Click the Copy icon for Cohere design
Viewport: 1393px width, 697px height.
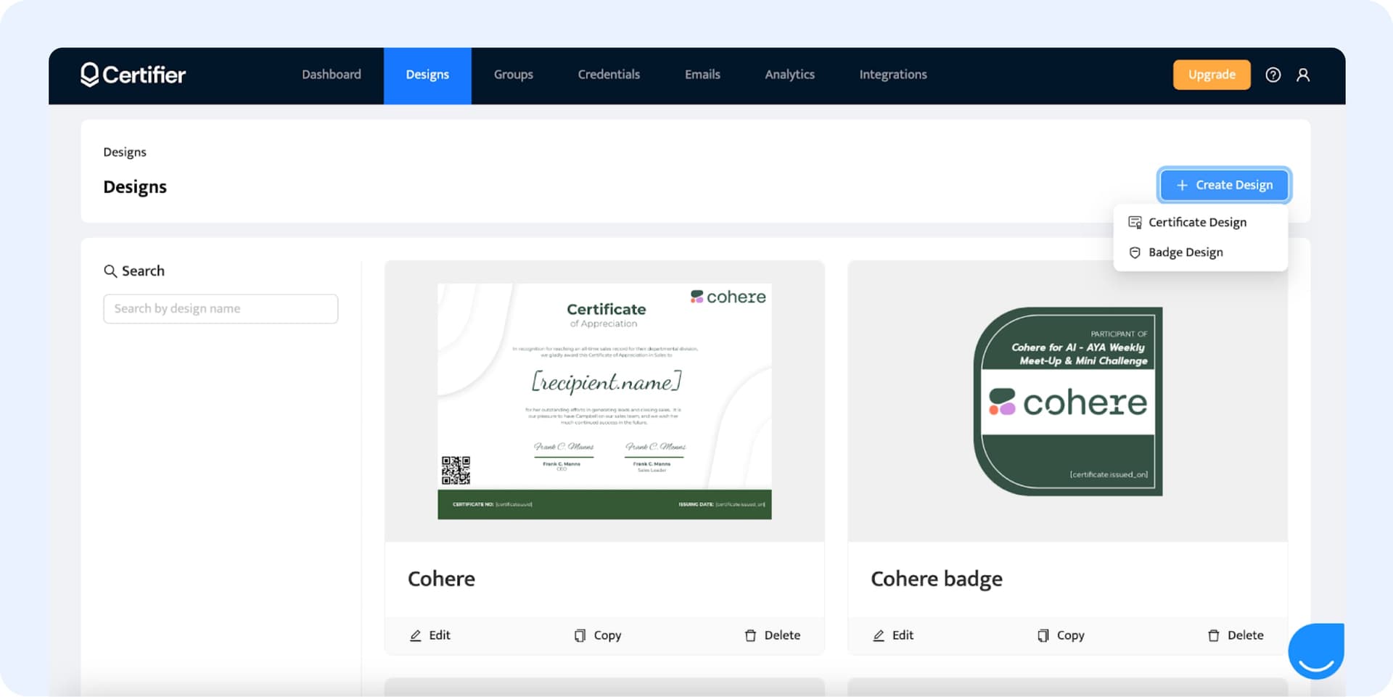[x=580, y=635]
